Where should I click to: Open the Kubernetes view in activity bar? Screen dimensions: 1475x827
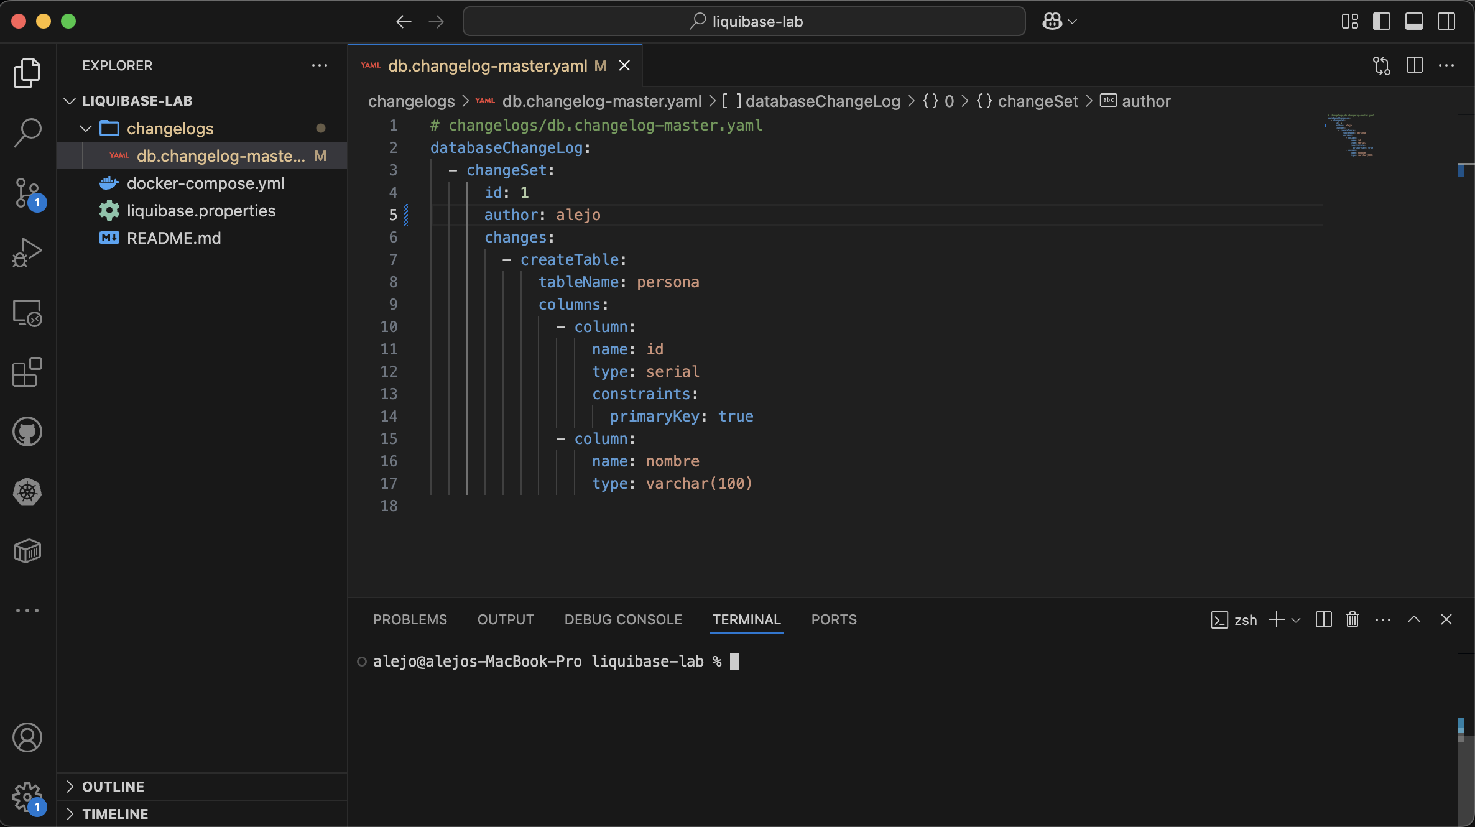(x=27, y=491)
